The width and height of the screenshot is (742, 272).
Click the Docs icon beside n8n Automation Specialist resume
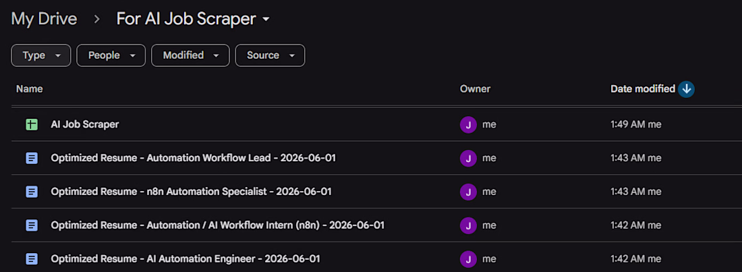32,192
